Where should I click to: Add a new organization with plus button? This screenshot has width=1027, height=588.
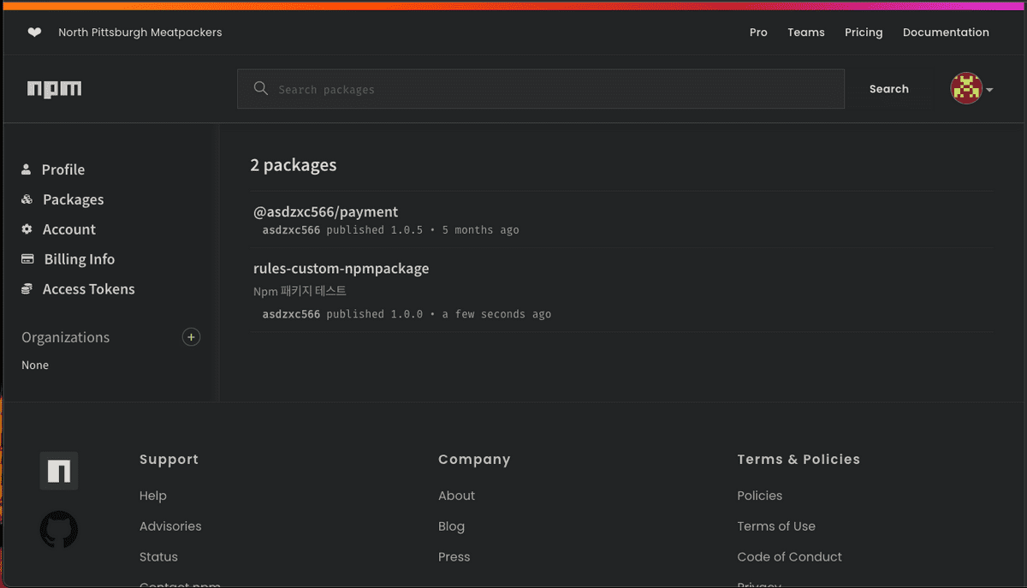191,337
